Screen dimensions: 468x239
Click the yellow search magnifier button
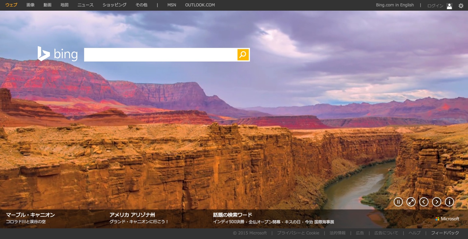tap(243, 55)
